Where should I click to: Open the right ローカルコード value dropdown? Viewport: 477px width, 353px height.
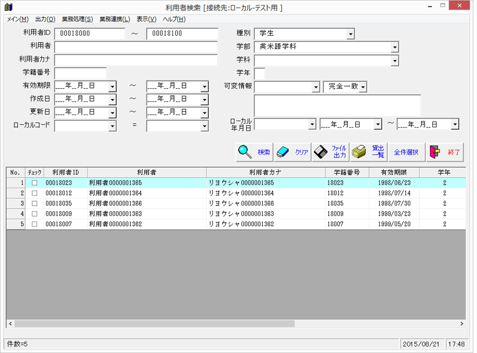click(205, 126)
